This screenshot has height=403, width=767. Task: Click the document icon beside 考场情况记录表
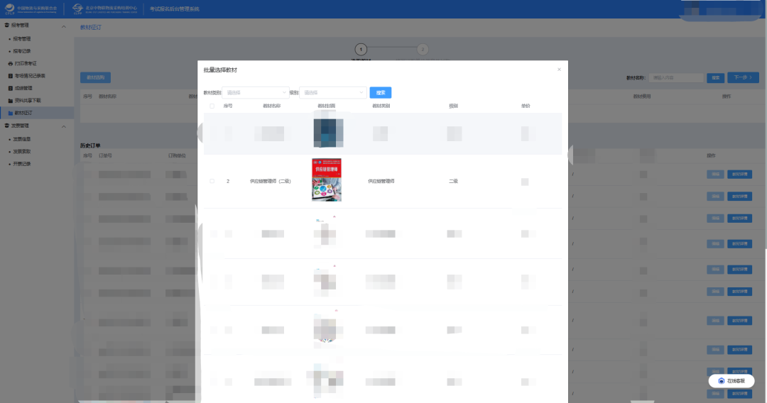(10, 76)
